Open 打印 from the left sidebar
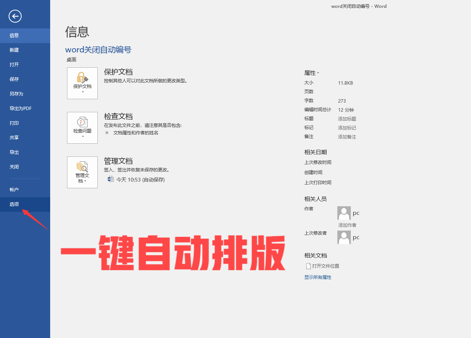This screenshot has width=471, height=338. (x=14, y=123)
